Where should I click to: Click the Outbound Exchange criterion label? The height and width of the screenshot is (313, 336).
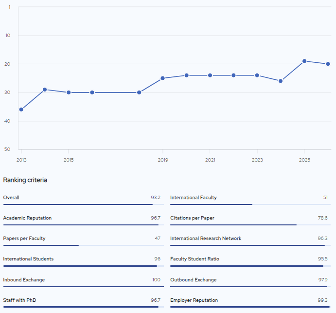193,280
